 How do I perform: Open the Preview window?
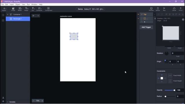click(x=151, y=9)
